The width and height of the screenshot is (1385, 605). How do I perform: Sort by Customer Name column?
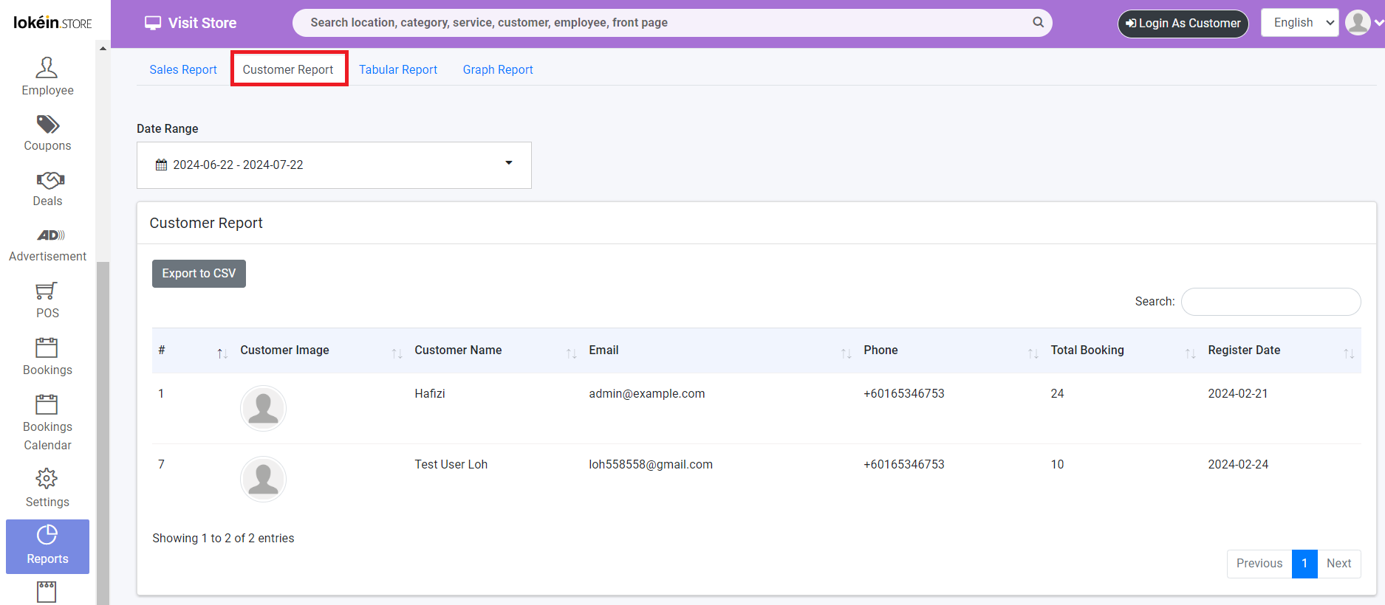pos(571,354)
